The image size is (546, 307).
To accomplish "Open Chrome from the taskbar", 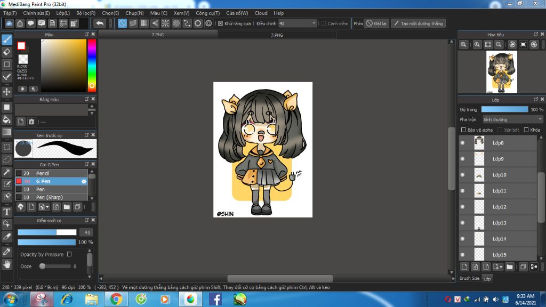I will pos(116,299).
